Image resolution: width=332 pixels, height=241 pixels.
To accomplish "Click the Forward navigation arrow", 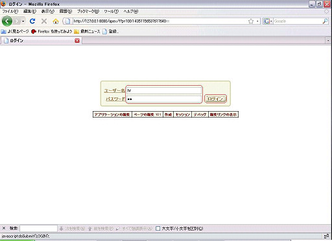I will [x=17, y=21].
